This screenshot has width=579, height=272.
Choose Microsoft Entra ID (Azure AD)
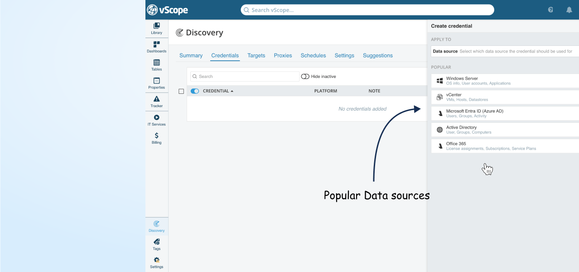(505, 113)
